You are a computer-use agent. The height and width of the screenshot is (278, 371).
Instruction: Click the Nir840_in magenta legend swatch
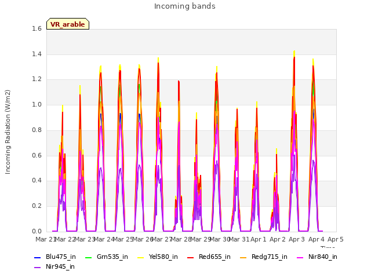pos(300,257)
